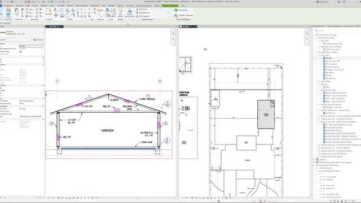Expand the Ceiling Plans node
The image size is (361, 203).
click(319, 81)
